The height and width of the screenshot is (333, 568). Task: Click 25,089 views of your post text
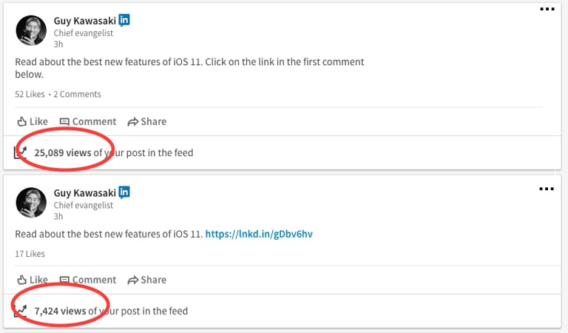[x=114, y=153]
